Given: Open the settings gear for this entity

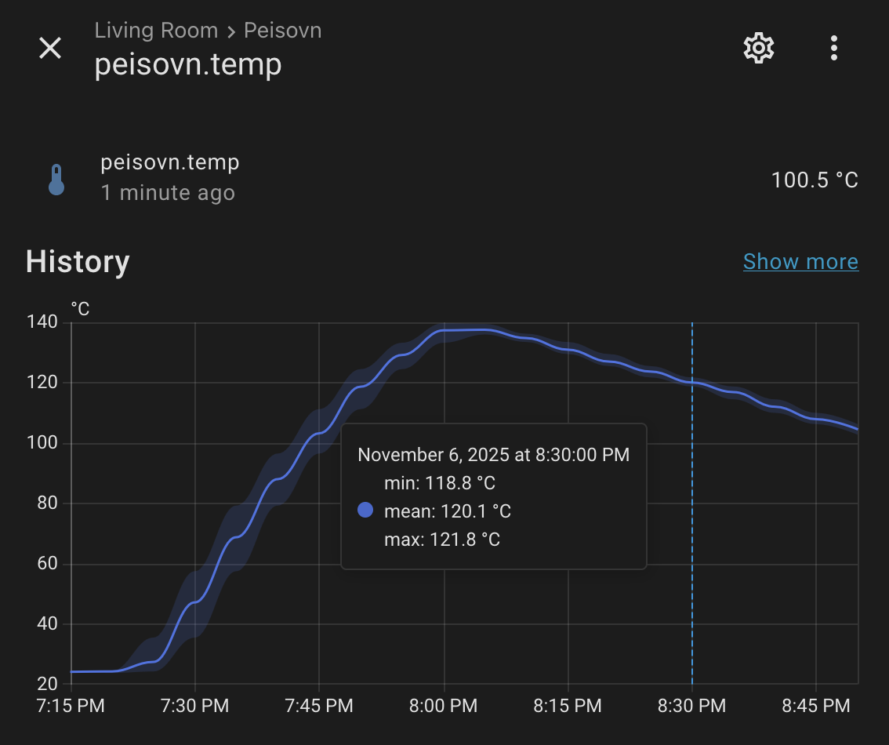Looking at the screenshot, I should (758, 48).
